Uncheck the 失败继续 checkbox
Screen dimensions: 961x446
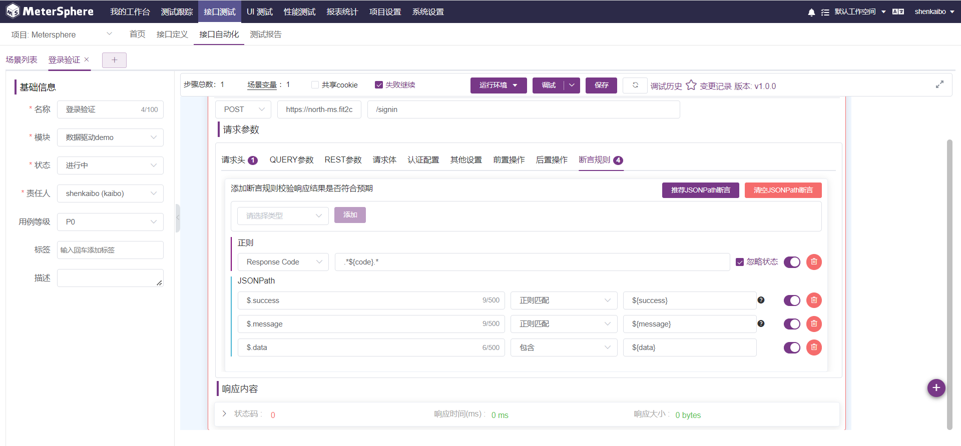click(379, 85)
